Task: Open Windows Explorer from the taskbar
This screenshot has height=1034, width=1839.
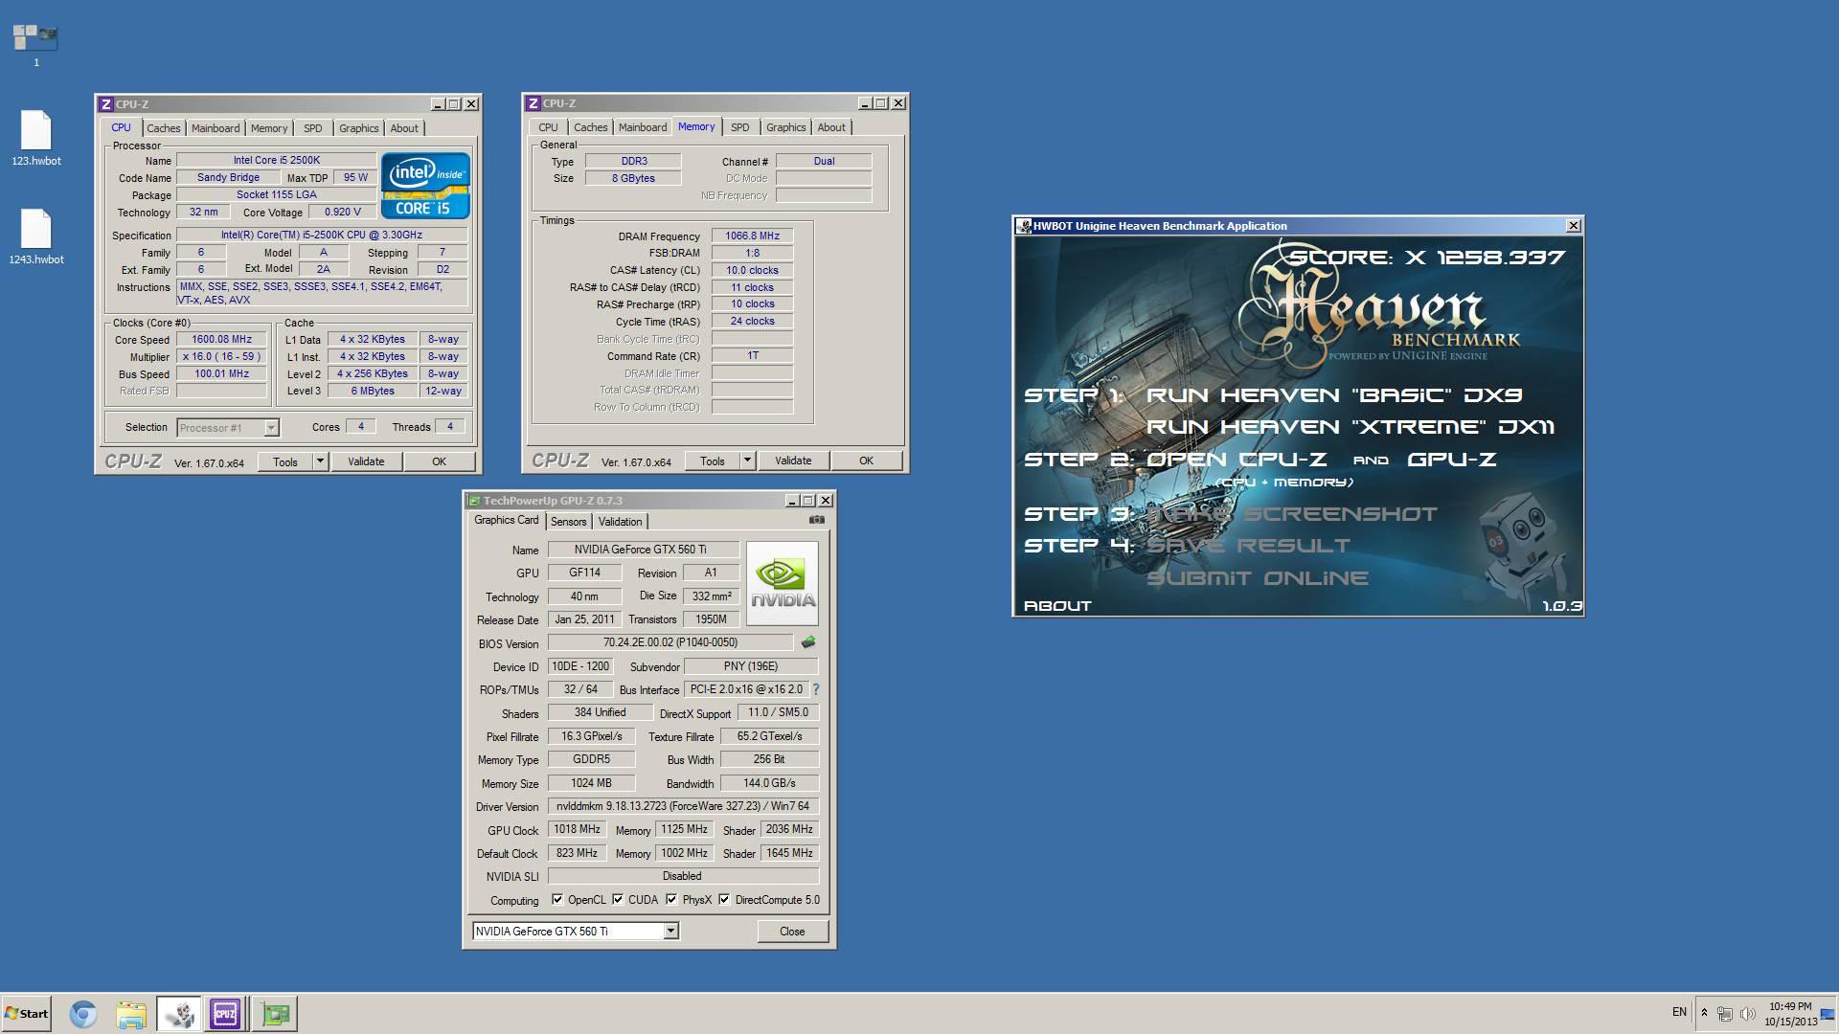Action: click(131, 1014)
